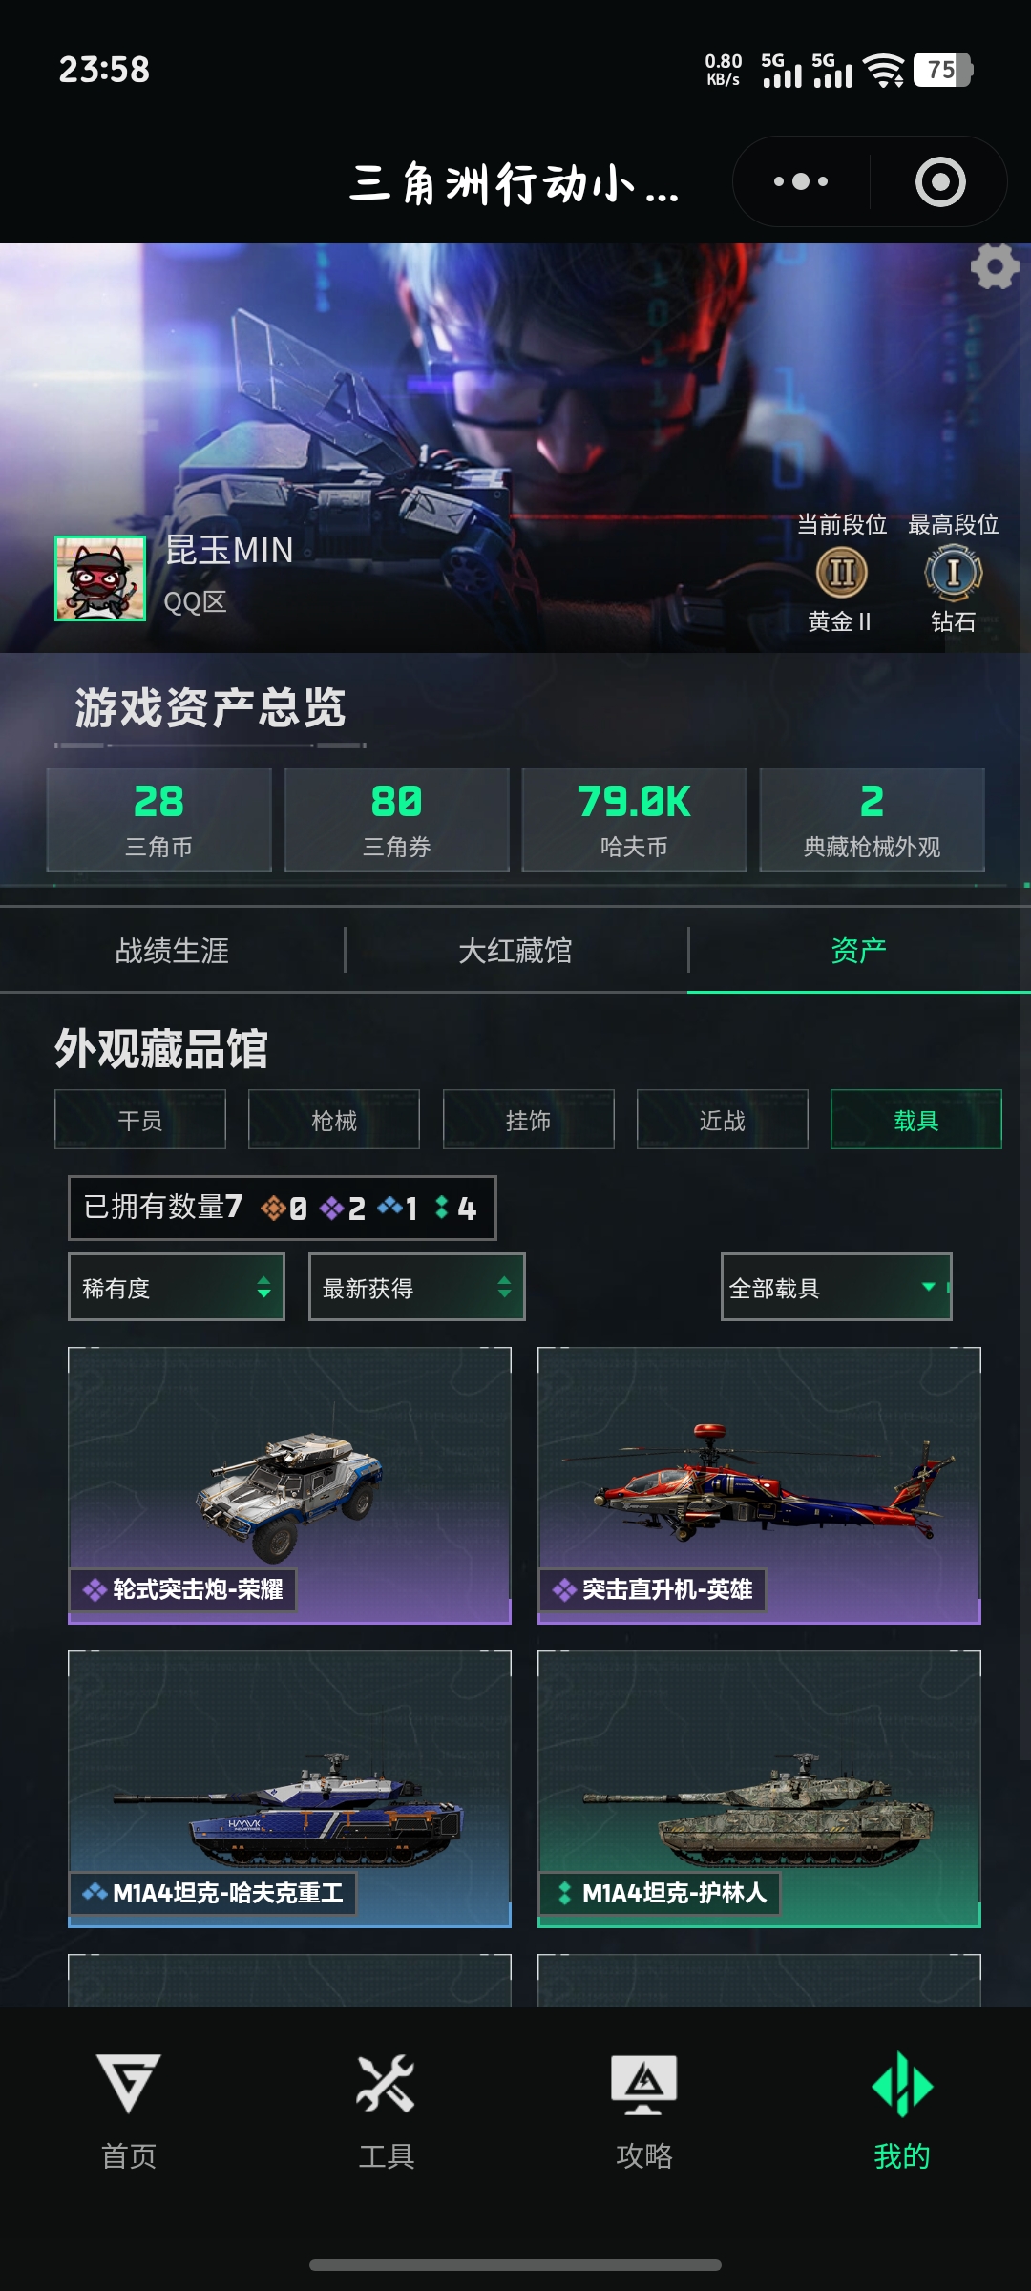Select the 干员 category filter

pos(140,1120)
